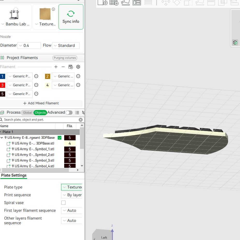Open the Flow Standard dropdown
The height and width of the screenshot is (240, 240).
(66, 46)
